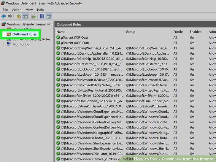Open the File menu
The width and height of the screenshot is (216, 162).
pyautogui.click(x=5, y=10)
